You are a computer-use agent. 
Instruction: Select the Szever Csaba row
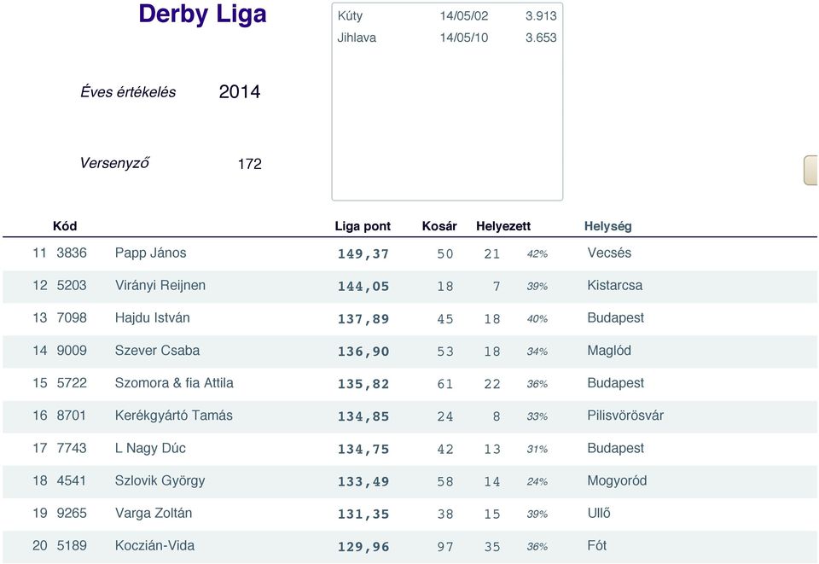[409, 352]
